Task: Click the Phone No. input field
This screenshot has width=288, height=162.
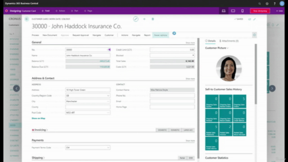Action: pos(172,95)
